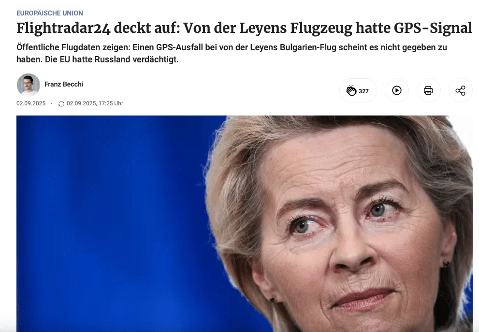Applaud the article with the clapping hands icon
This screenshot has height=332, width=479.
[x=351, y=90]
